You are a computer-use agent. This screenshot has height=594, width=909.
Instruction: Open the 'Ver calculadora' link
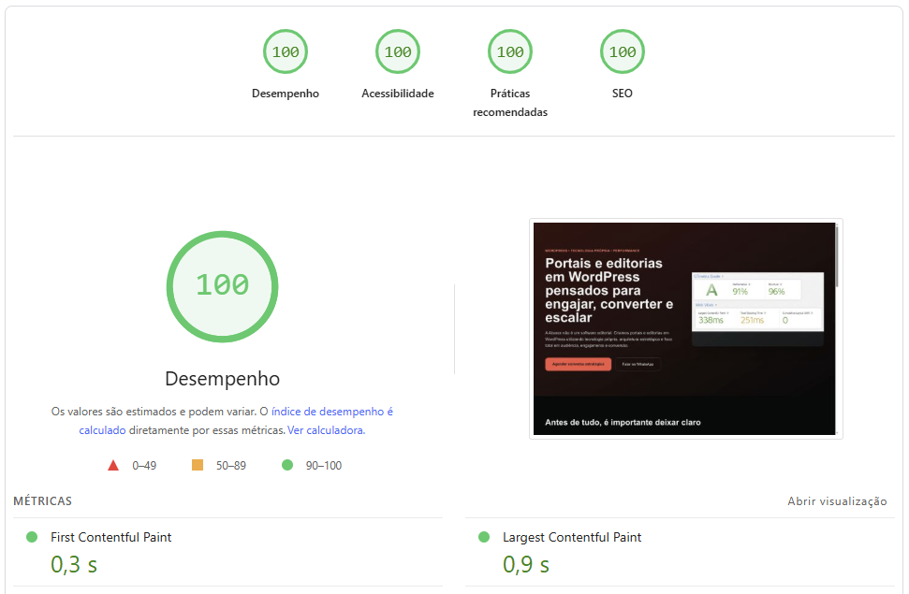pyautogui.click(x=326, y=430)
